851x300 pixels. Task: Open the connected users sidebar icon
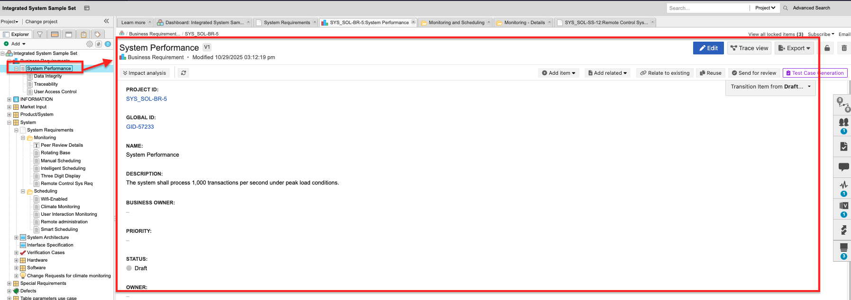(843, 125)
